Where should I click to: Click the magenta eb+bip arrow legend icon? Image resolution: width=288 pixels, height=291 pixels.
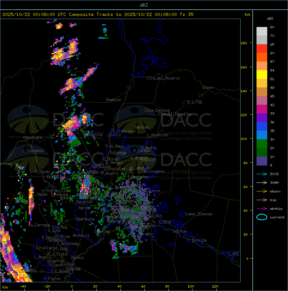pyautogui.click(x=262, y=209)
